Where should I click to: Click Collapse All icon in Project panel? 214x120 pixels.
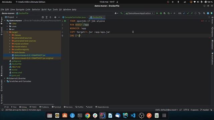[50, 17]
